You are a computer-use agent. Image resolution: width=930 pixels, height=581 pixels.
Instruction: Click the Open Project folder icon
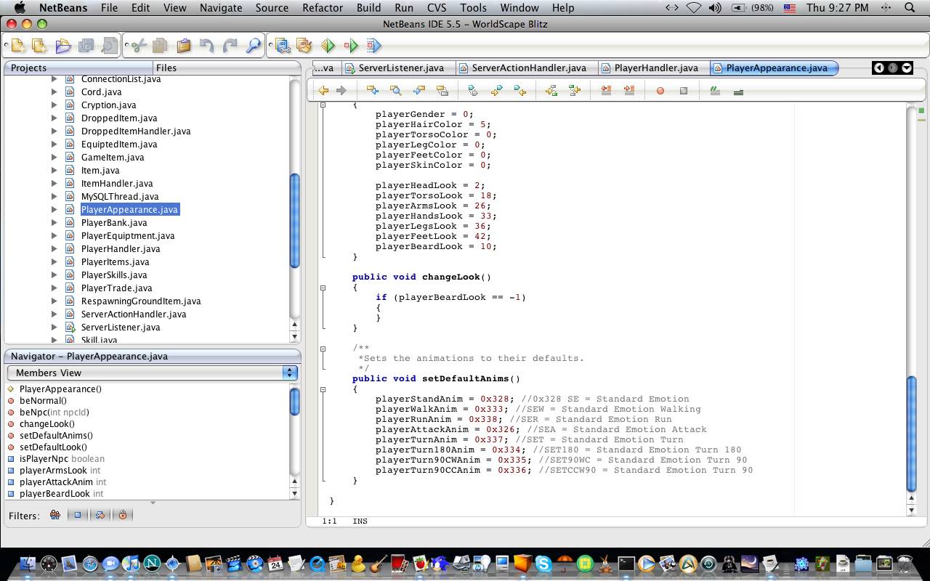pyautogui.click(x=63, y=46)
